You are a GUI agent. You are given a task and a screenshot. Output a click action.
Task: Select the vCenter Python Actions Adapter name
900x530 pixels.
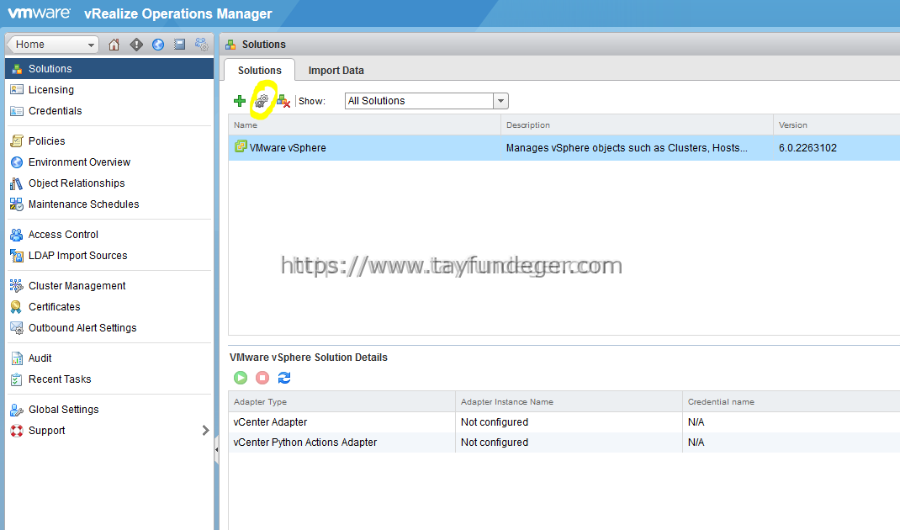pos(305,443)
